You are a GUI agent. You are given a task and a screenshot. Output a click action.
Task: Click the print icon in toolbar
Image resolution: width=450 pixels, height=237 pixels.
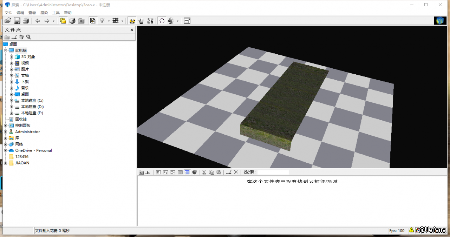click(26, 21)
